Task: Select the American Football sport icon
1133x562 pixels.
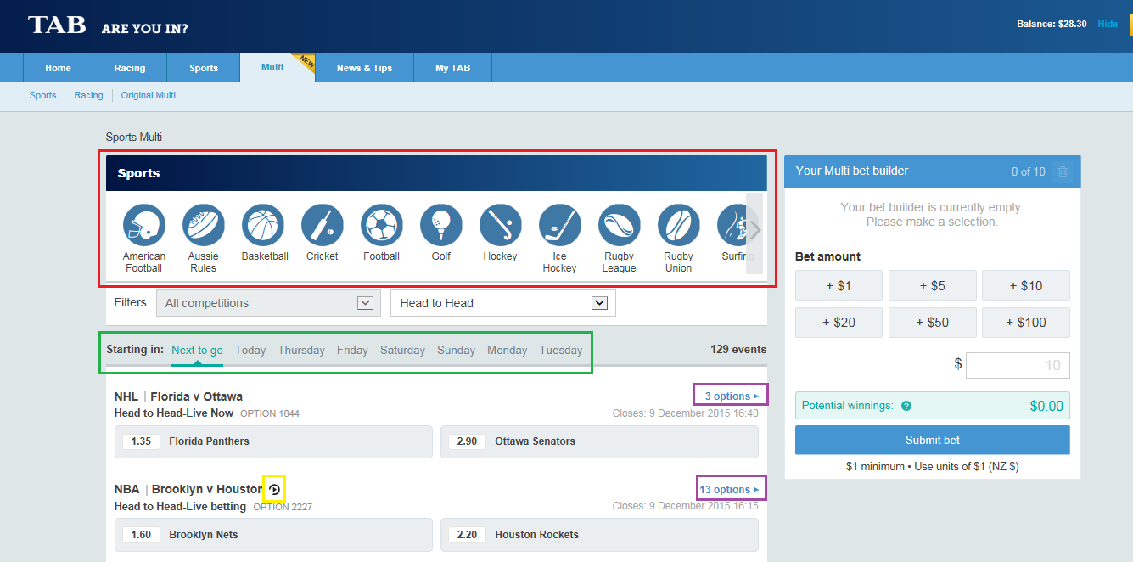Action: (x=143, y=226)
